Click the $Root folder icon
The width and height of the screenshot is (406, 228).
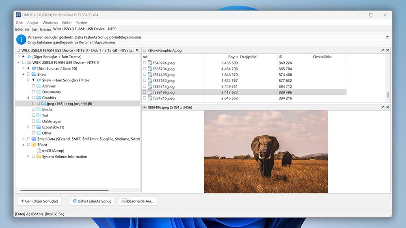pyautogui.click(x=34, y=145)
